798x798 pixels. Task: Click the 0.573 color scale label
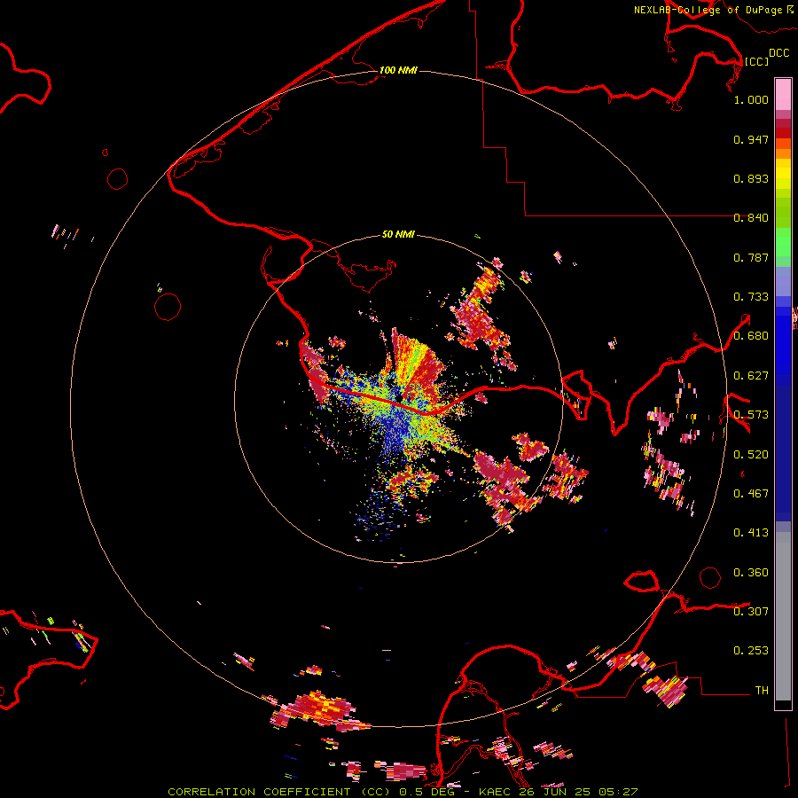(x=751, y=415)
